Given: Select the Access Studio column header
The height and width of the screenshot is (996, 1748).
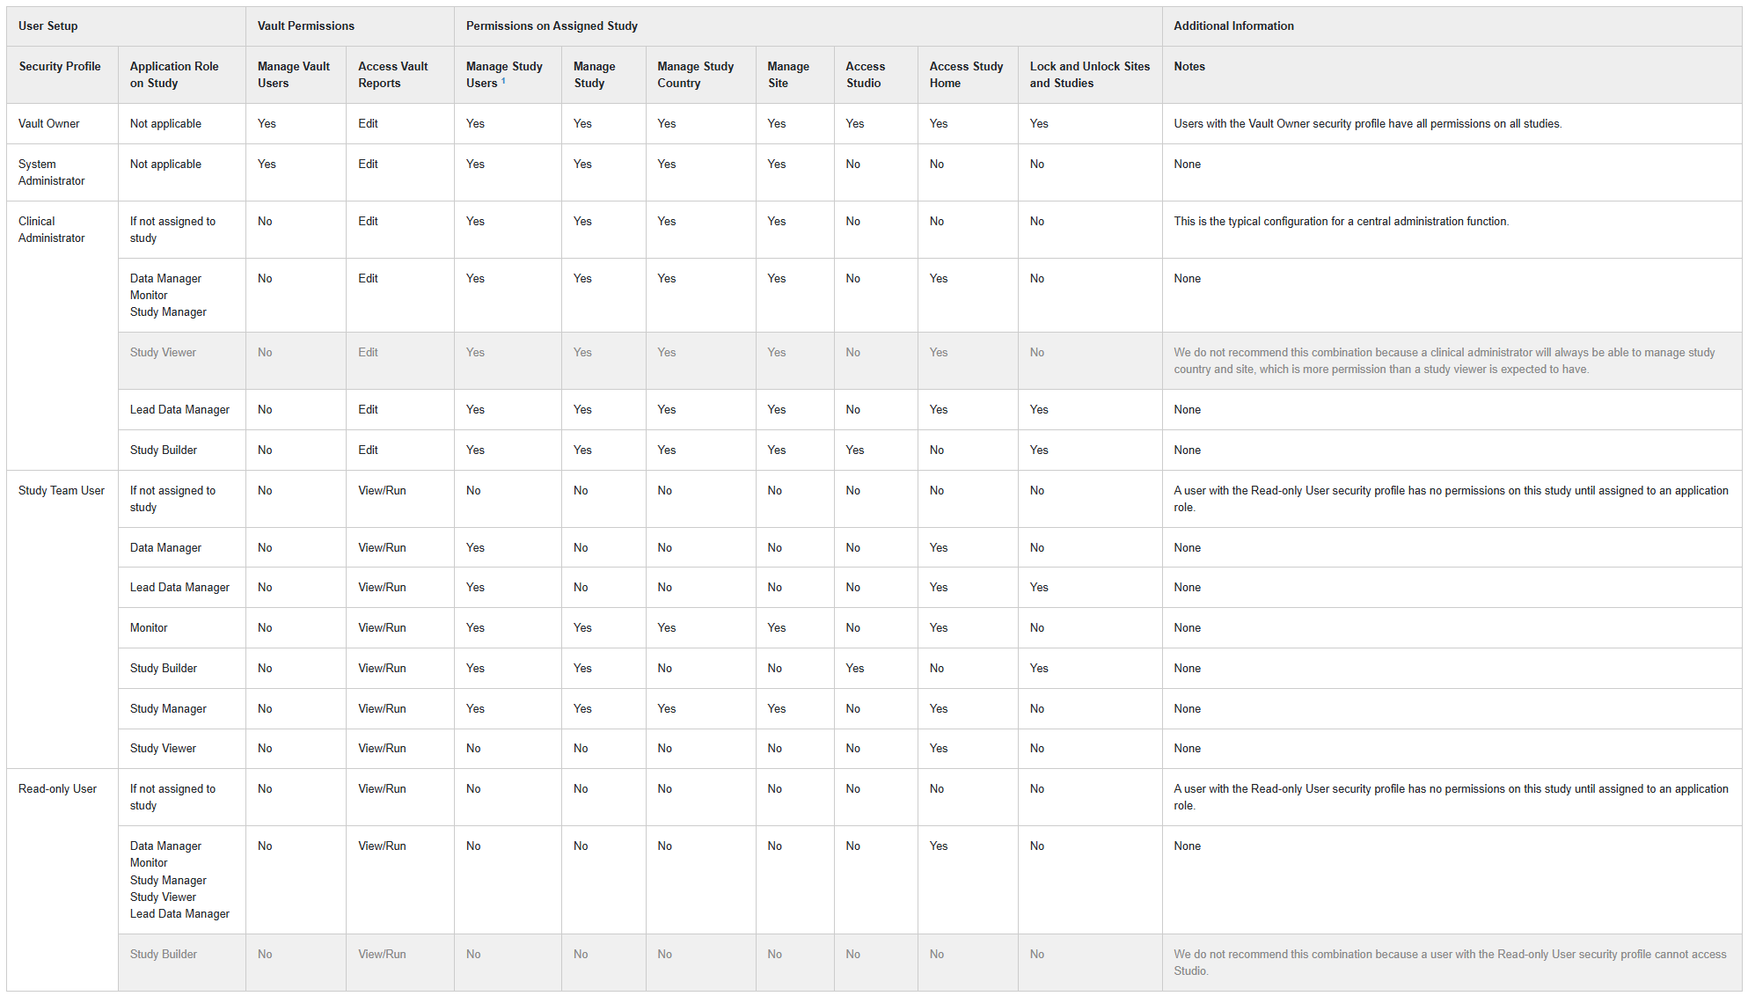Looking at the screenshot, I should click(x=865, y=75).
